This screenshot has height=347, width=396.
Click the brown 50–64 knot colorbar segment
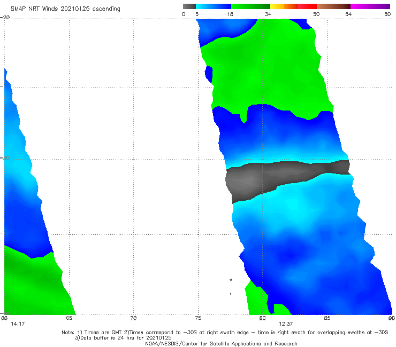click(x=333, y=6)
